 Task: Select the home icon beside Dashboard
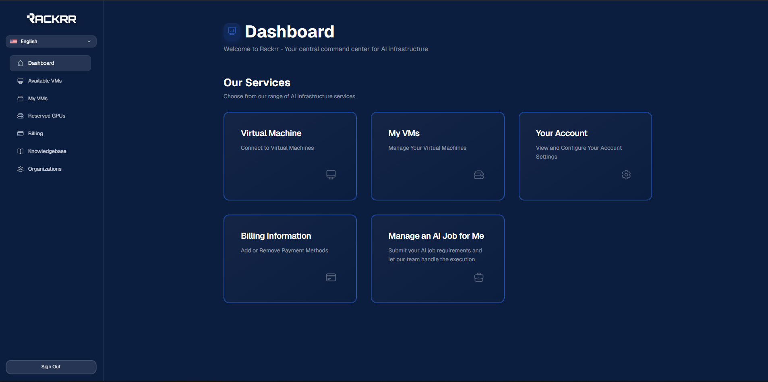coord(20,63)
